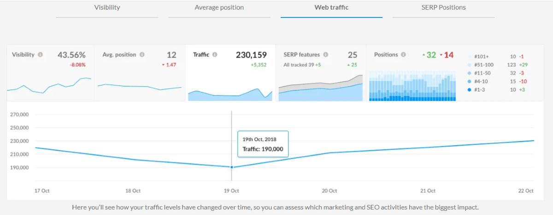Screen dimensions: 553x215
Task: Click the Visibility info icon
Action: 41,55
